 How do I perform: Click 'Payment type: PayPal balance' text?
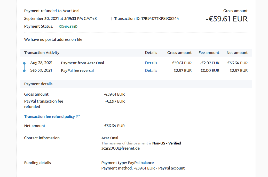click(x=128, y=163)
